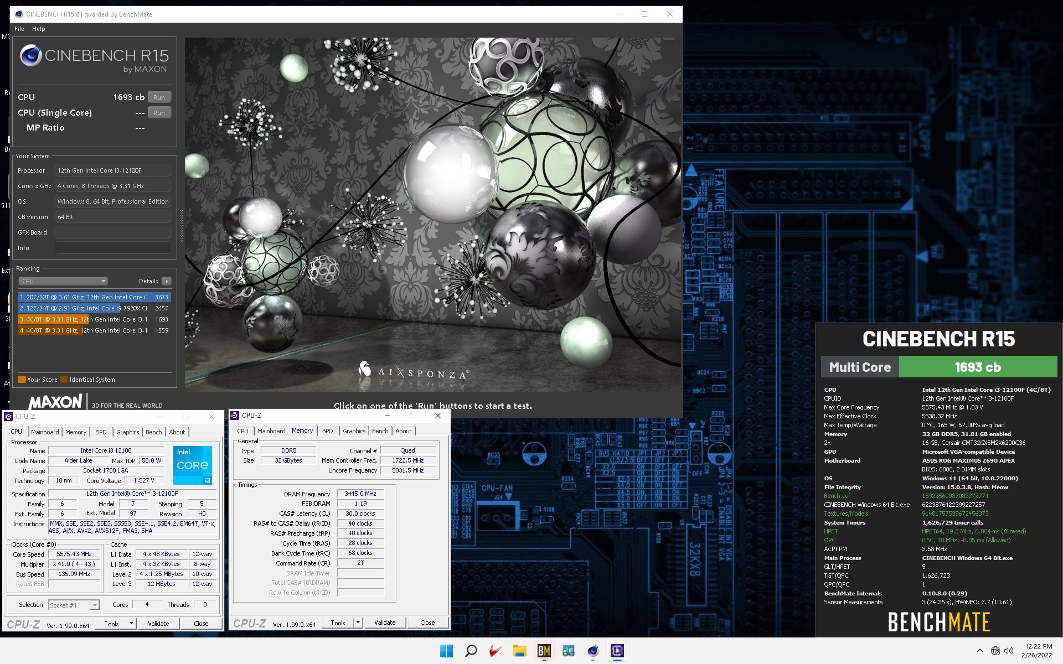Image resolution: width=1063 pixels, height=664 pixels.
Task: Switch to CPU tab in right CPU-Z window
Action: pos(243,431)
